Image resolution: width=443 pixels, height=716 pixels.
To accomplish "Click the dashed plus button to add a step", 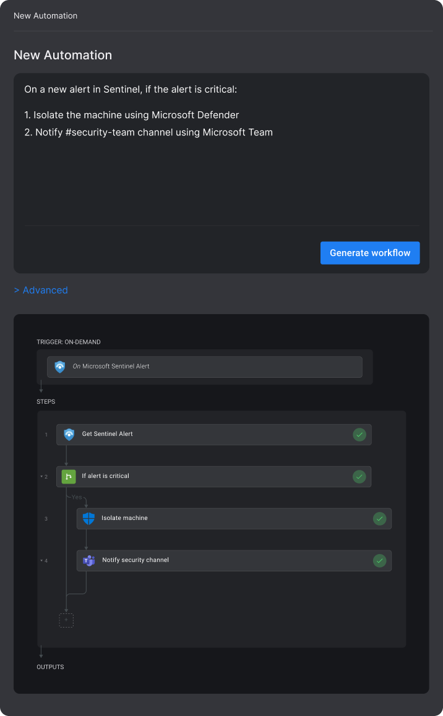I will click(66, 620).
